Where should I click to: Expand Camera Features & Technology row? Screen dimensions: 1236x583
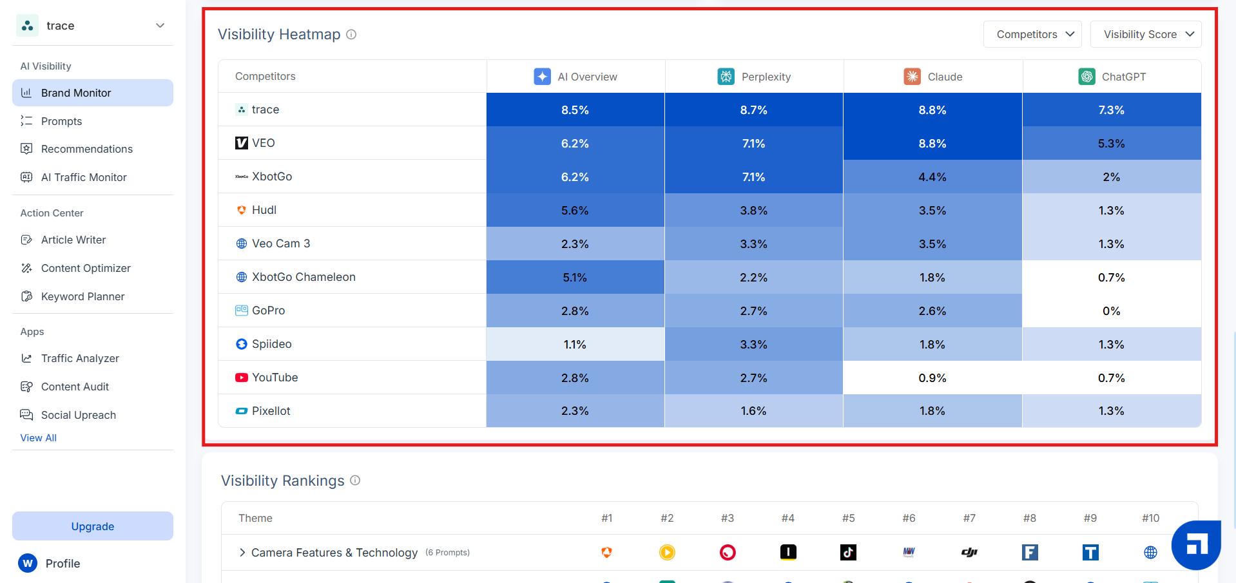point(242,553)
